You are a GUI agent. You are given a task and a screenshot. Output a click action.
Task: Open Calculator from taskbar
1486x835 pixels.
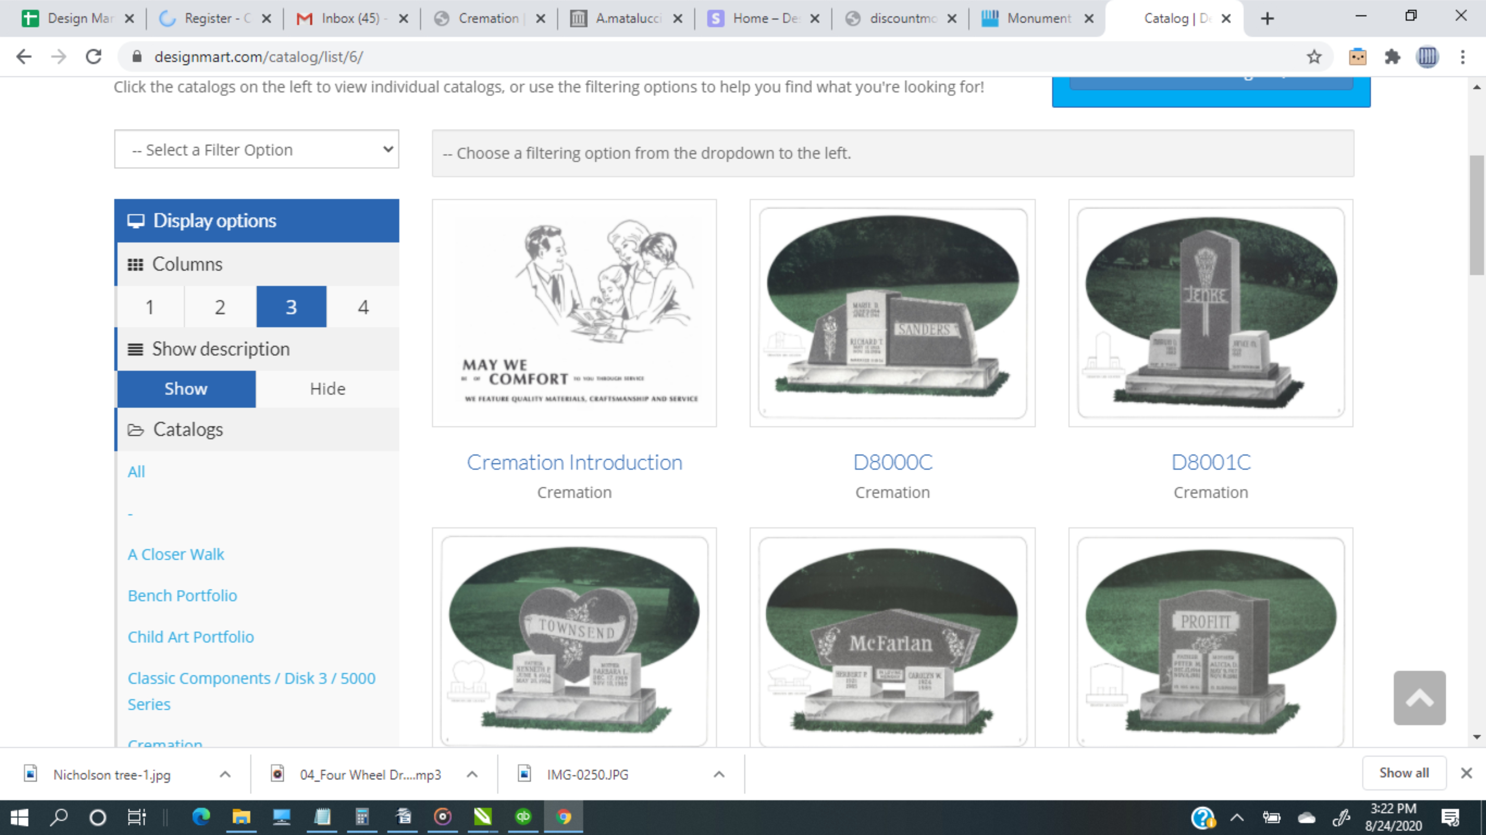tap(362, 816)
